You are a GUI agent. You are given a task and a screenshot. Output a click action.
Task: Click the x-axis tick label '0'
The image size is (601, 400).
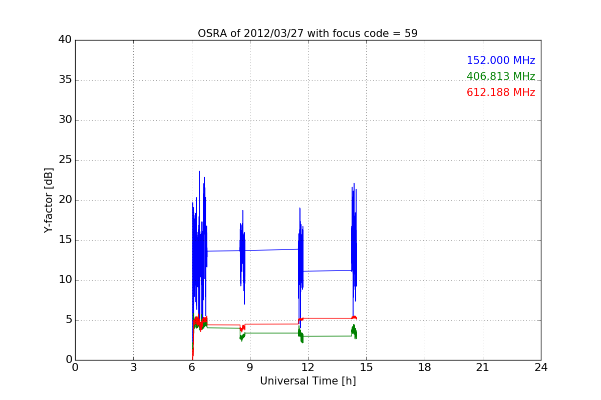(x=75, y=367)
